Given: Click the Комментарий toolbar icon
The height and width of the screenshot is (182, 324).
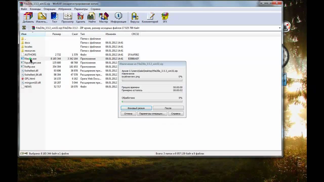Looking at the screenshot, I should (x=150, y=17).
